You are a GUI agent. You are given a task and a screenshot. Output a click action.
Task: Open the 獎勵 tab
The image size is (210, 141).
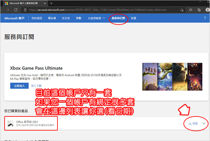pos(78,18)
